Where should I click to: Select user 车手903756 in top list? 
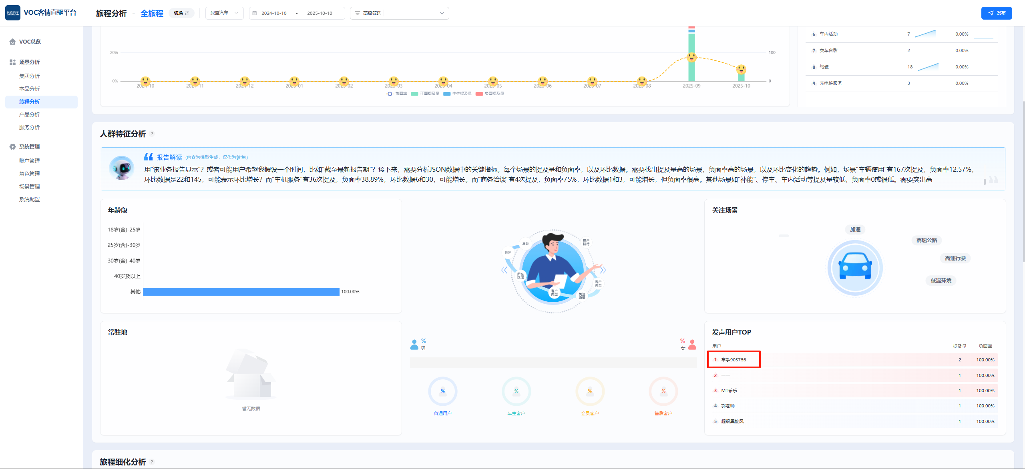[733, 360]
